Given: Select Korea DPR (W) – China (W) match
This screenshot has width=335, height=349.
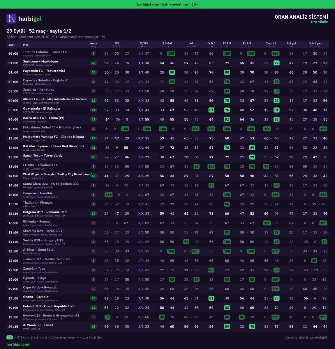Looking at the screenshot, I should coord(44,118).
